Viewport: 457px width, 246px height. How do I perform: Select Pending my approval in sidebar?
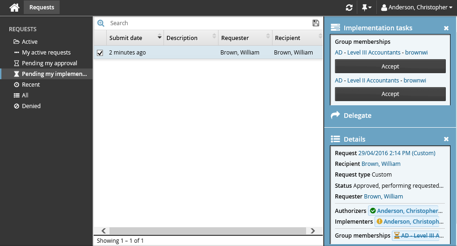[x=49, y=63]
